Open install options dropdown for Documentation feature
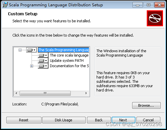Screen dimensions: 167x130 [x=43, y=66]
